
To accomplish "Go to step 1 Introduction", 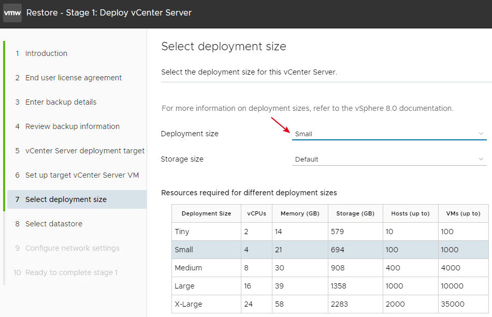I will click(46, 53).
